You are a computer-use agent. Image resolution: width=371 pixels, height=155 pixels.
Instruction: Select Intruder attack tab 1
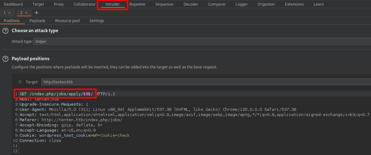(x=5, y=13)
